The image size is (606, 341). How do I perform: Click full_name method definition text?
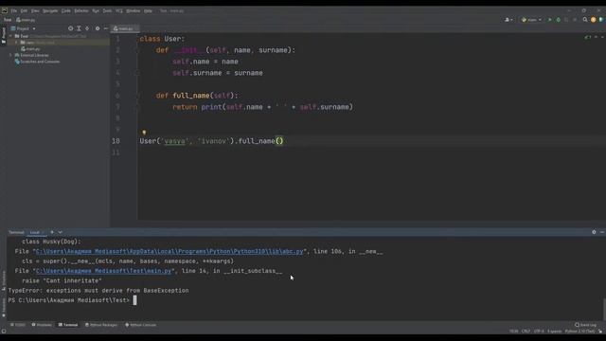point(191,96)
